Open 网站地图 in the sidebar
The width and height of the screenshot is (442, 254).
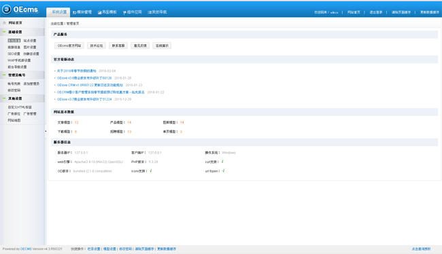coord(14,120)
